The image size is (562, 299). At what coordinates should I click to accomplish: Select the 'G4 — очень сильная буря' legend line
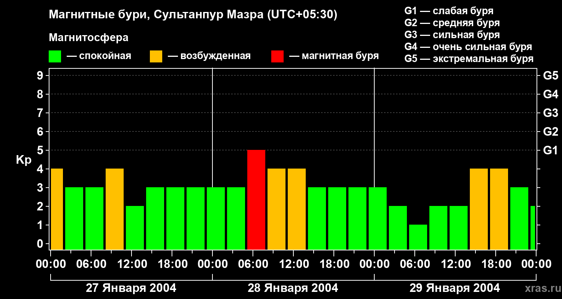[x=468, y=47]
